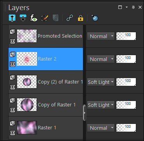This screenshot has height=141, width=144.
Task: Click the auto-hide pin button
Action: point(133,7)
